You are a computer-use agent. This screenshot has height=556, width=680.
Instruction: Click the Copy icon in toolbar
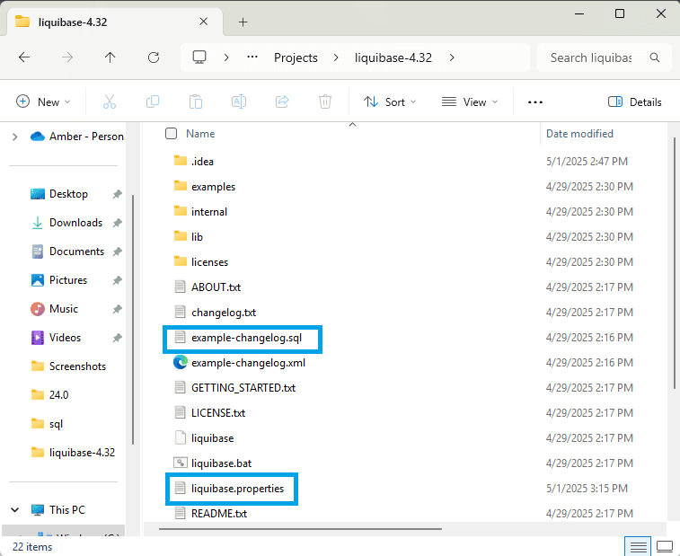153,102
